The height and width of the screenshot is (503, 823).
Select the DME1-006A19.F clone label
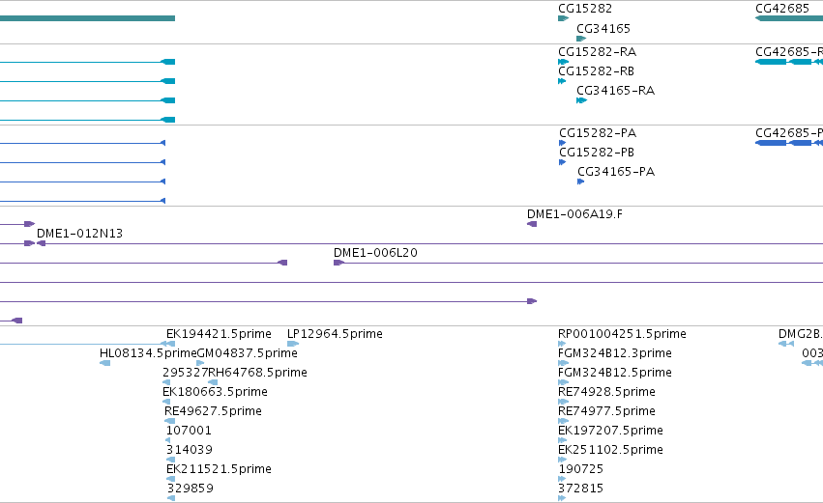tap(574, 214)
